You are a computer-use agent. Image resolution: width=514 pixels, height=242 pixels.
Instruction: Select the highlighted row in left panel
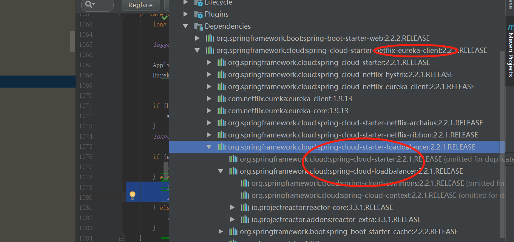point(38,82)
